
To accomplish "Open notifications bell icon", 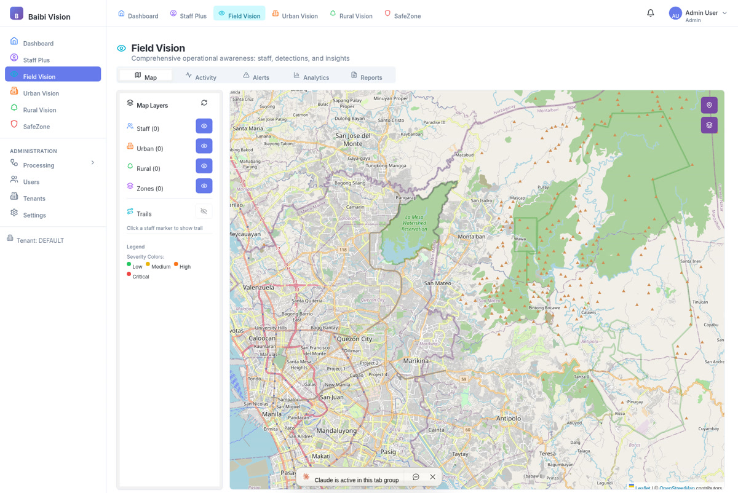I will coord(651,13).
